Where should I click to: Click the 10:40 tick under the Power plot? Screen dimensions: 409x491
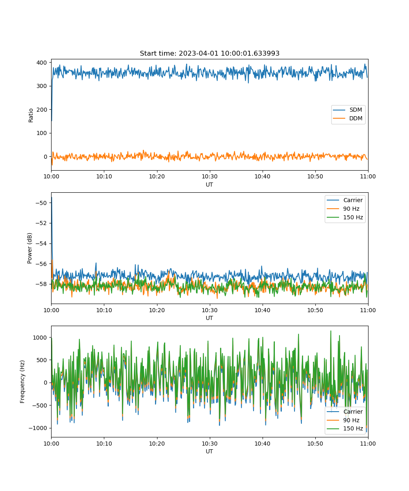(262, 310)
